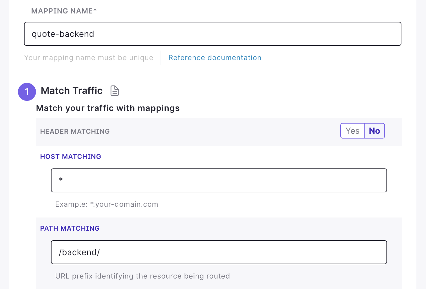Image resolution: width=426 pixels, height=289 pixels.
Task: Click the PATH MATCHING section label
Action: point(70,228)
